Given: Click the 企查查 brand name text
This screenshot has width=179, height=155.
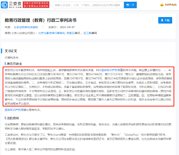Looking at the screenshot, I should pos(15,4).
